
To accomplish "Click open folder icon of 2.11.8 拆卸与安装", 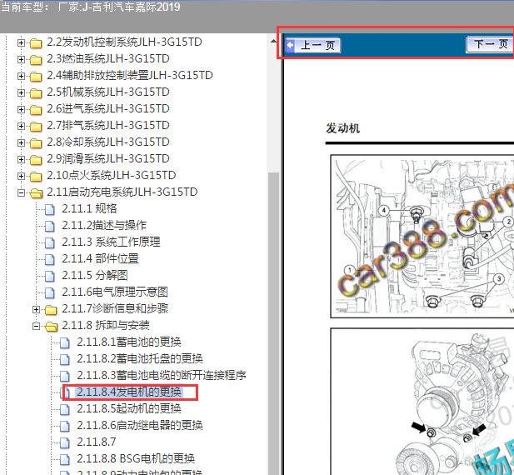I will point(51,326).
